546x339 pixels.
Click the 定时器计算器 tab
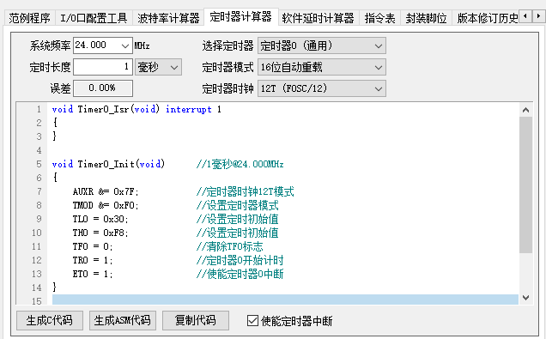click(x=240, y=16)
